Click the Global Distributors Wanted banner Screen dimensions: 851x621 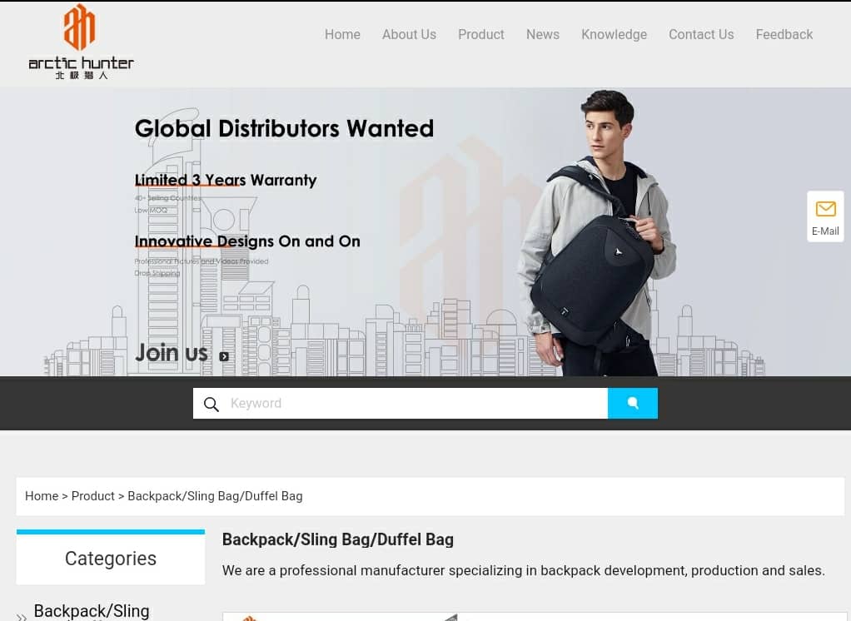pos(425,231)
